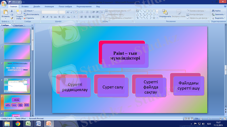Screen dimensions: 227x127
Task: Click the Восстановить reset button
Action: point(31,14)
